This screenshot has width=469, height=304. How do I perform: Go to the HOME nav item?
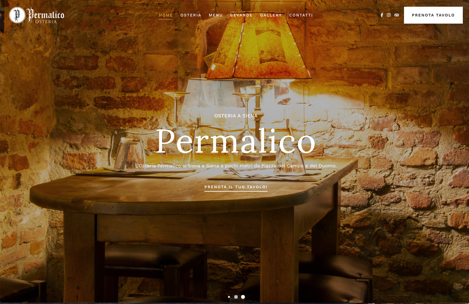pyautogui.click(x=166, y=15)
